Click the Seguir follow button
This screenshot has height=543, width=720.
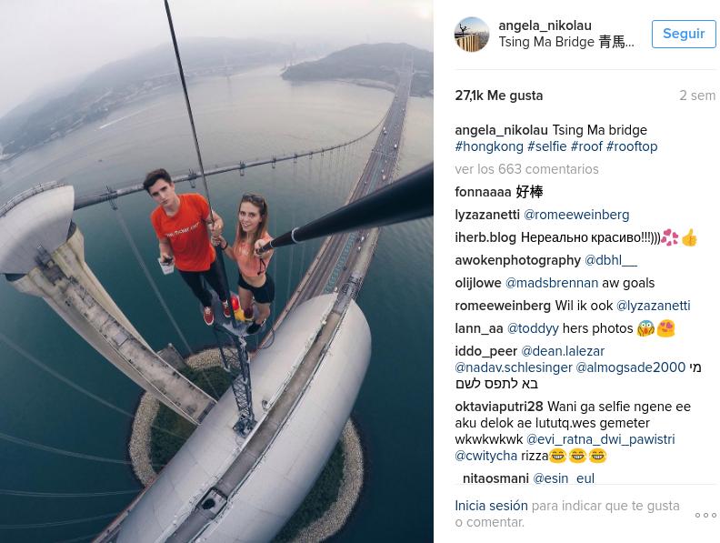coord(684,34)
